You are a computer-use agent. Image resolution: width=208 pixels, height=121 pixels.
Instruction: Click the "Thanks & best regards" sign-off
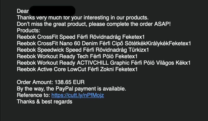[44, 102]
